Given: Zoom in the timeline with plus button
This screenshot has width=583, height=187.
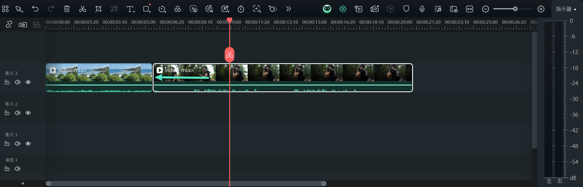Looking at the screenshot, I should 541,9.
